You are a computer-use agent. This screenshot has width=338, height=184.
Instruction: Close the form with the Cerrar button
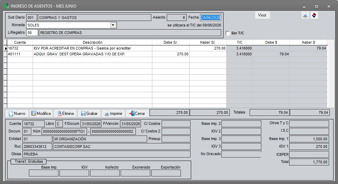pos(137,113)
